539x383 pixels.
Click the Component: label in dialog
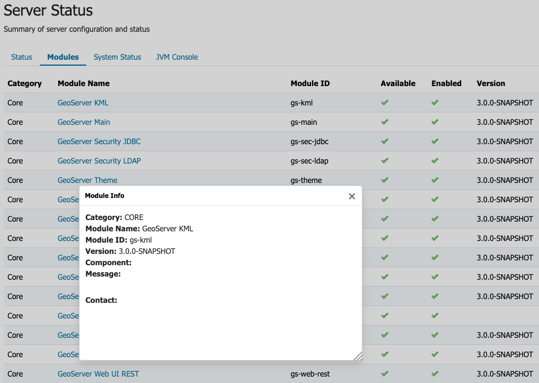[108, 263]
